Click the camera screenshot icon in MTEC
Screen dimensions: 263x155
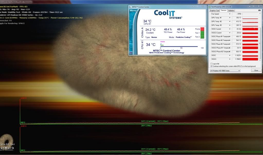[131, 53]
